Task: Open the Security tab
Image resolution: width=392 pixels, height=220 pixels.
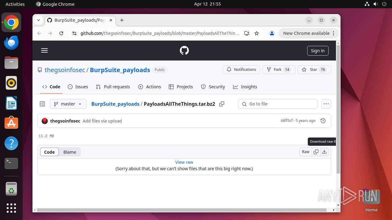Action: coord(213,87)
